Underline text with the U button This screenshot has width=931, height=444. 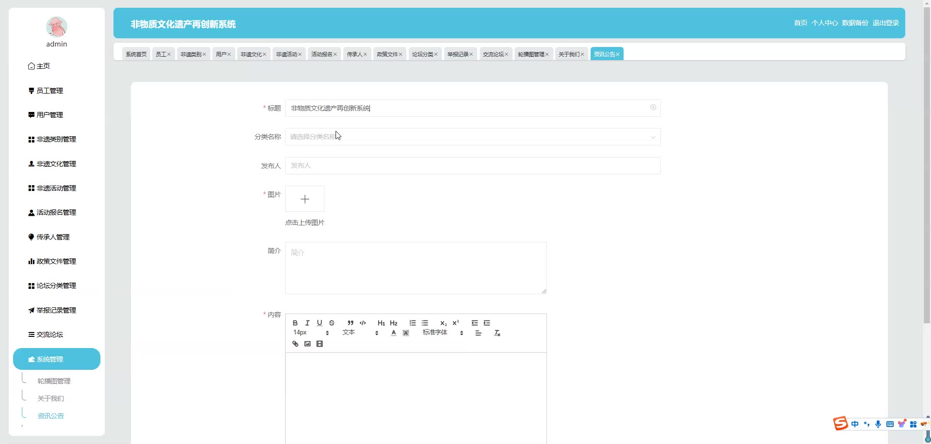tap(319, 323)
